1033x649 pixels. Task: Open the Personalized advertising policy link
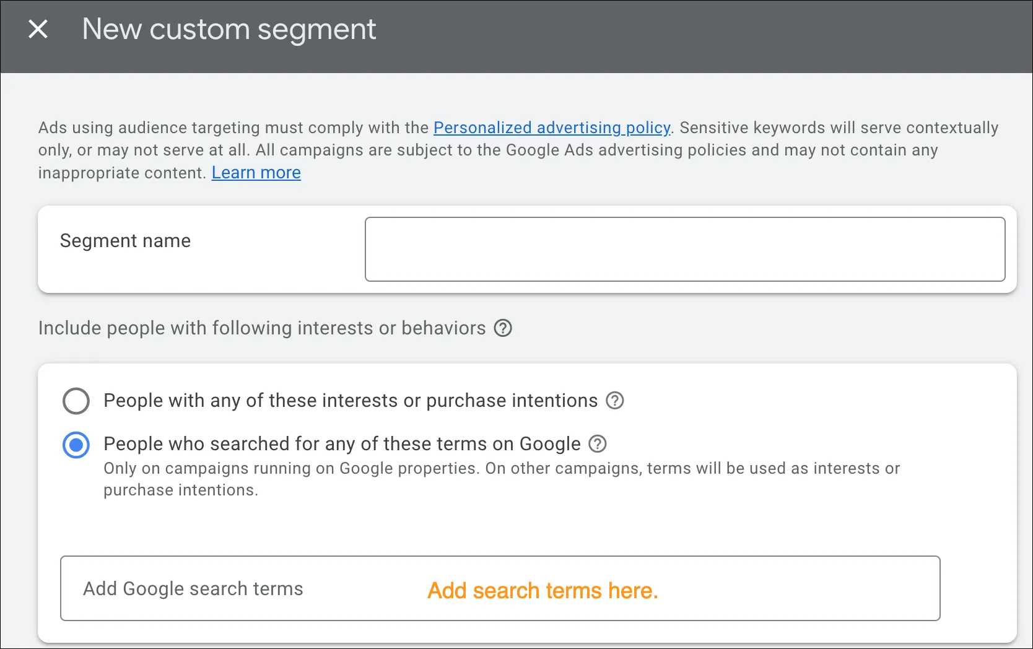tap(551, 128)
